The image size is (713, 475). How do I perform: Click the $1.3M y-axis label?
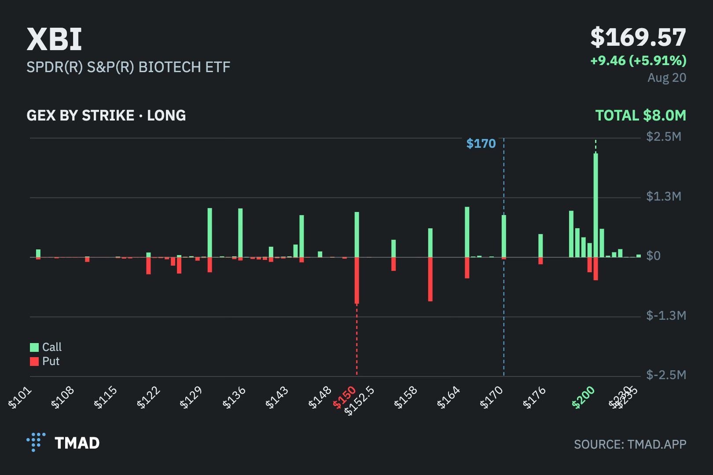(664, 196)
